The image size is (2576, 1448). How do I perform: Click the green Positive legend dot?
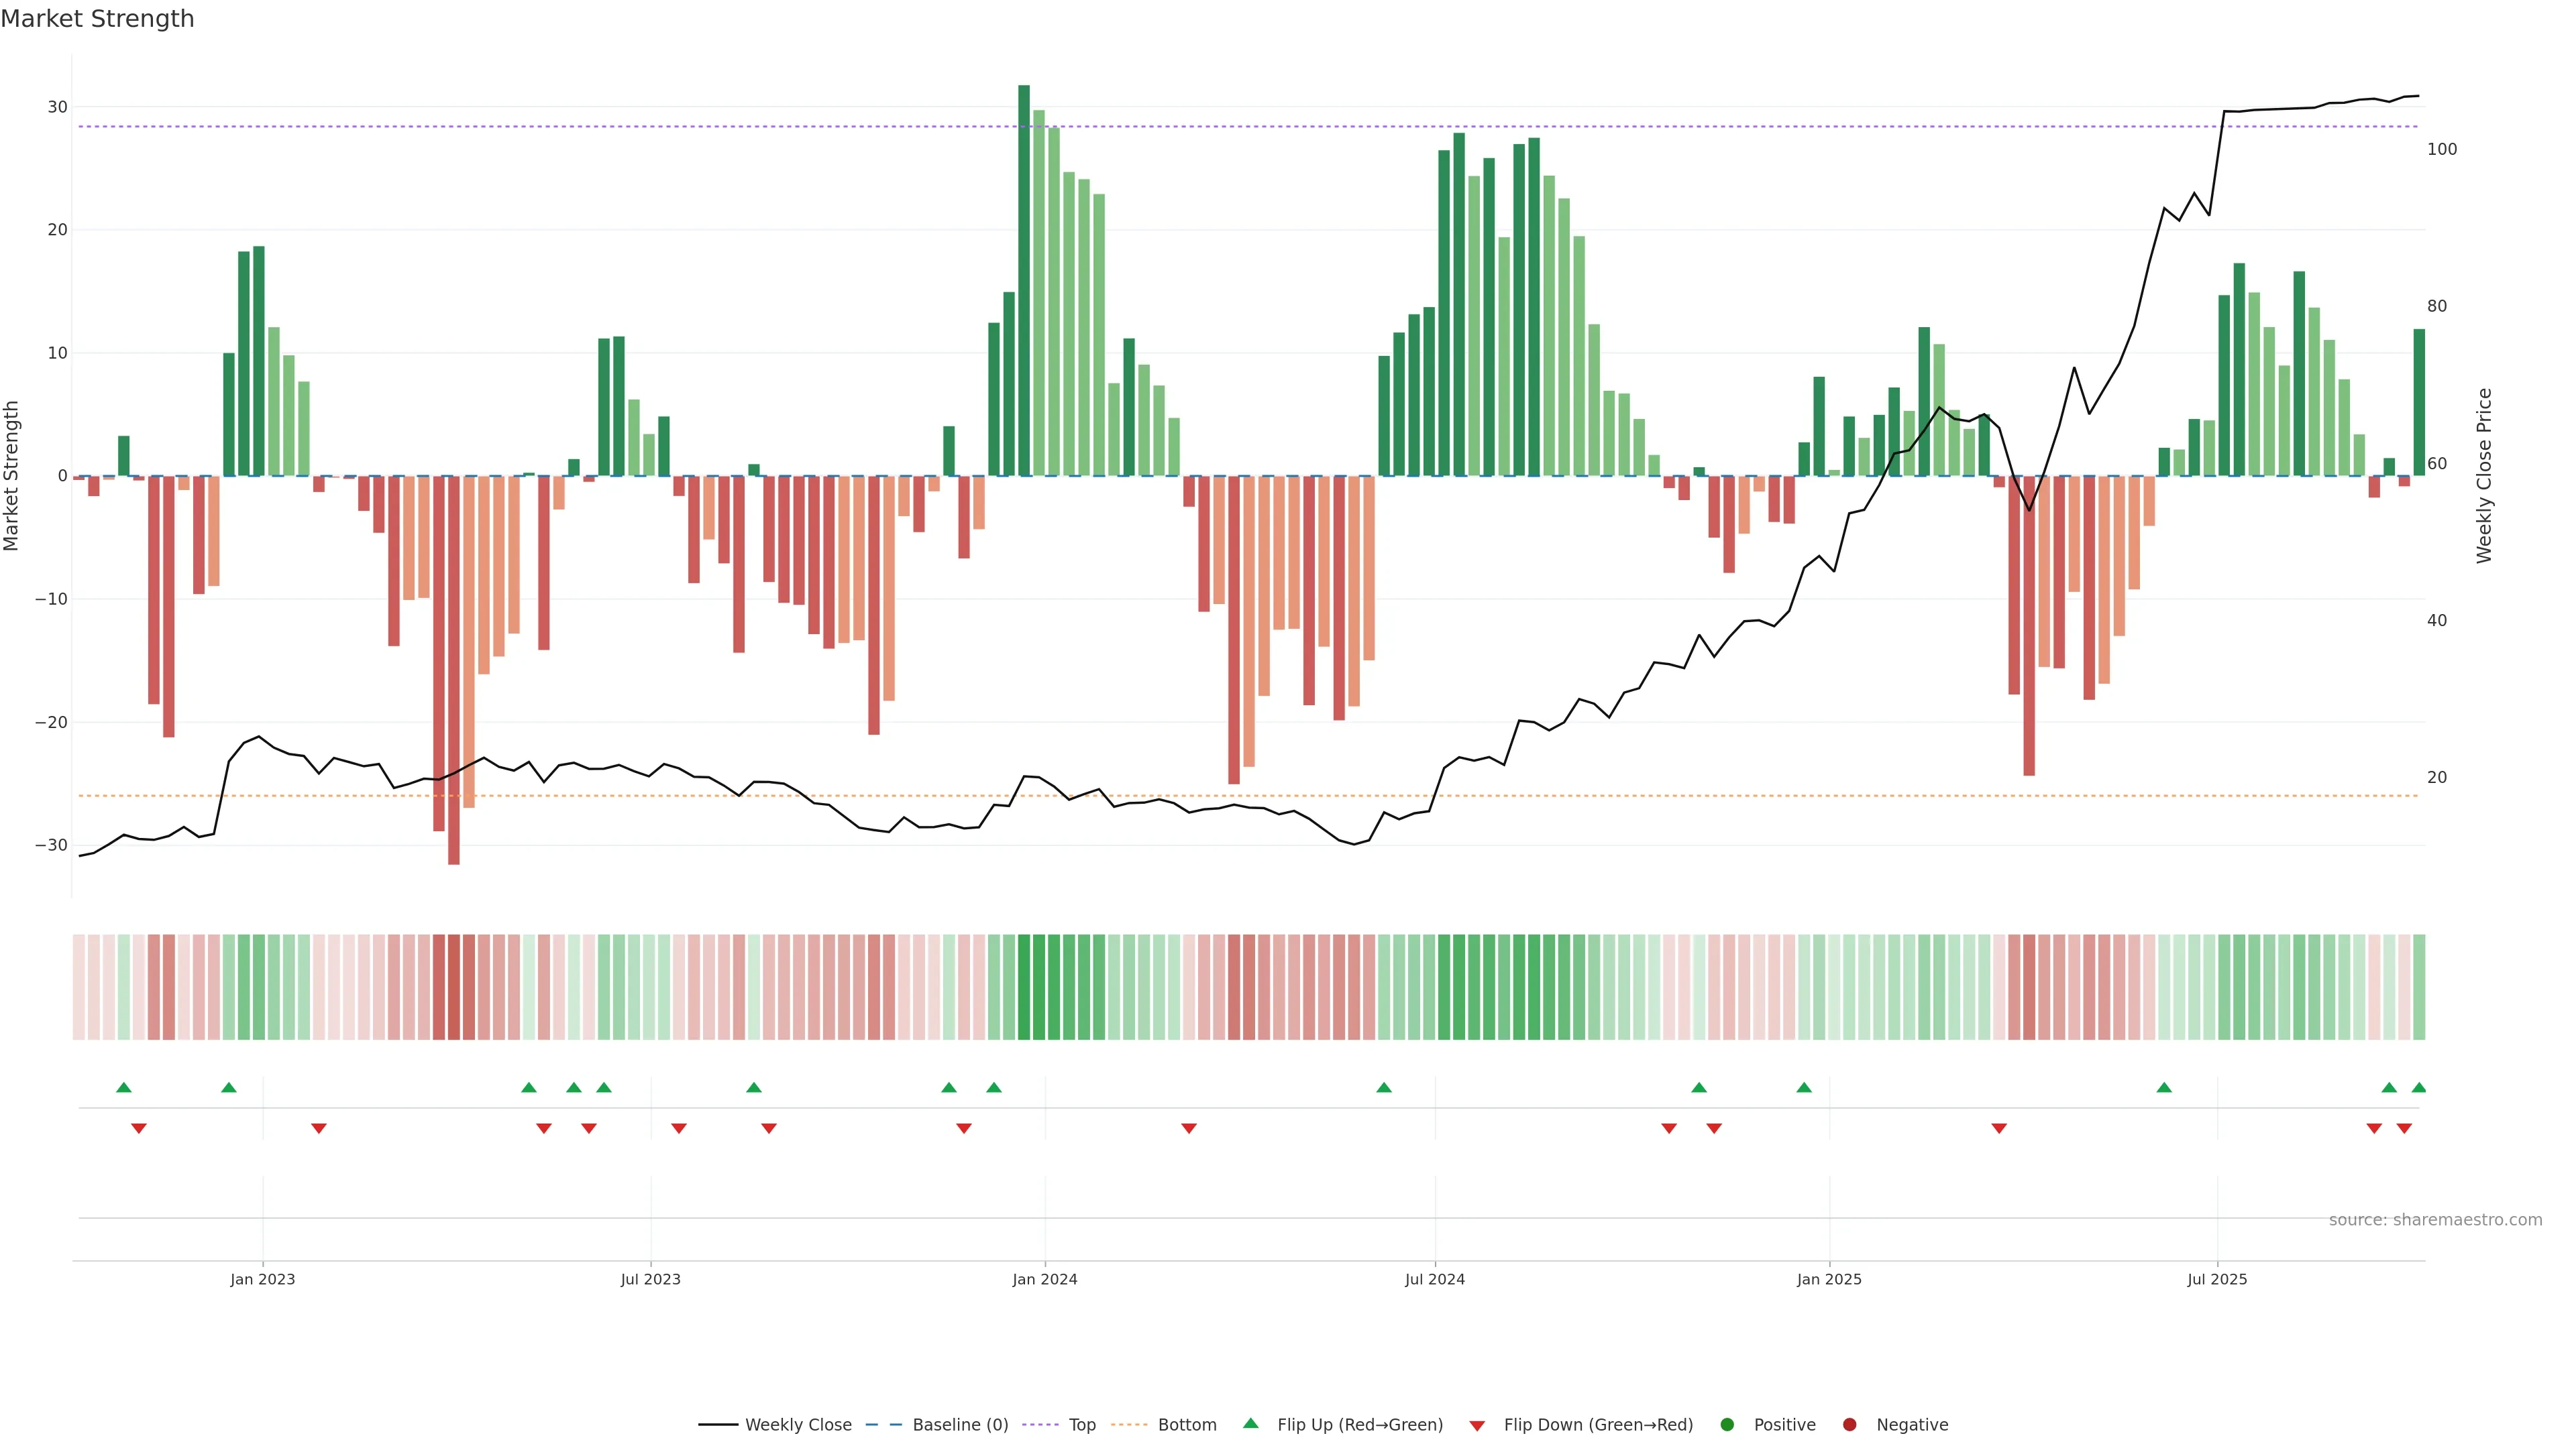click(1726, 1424)
